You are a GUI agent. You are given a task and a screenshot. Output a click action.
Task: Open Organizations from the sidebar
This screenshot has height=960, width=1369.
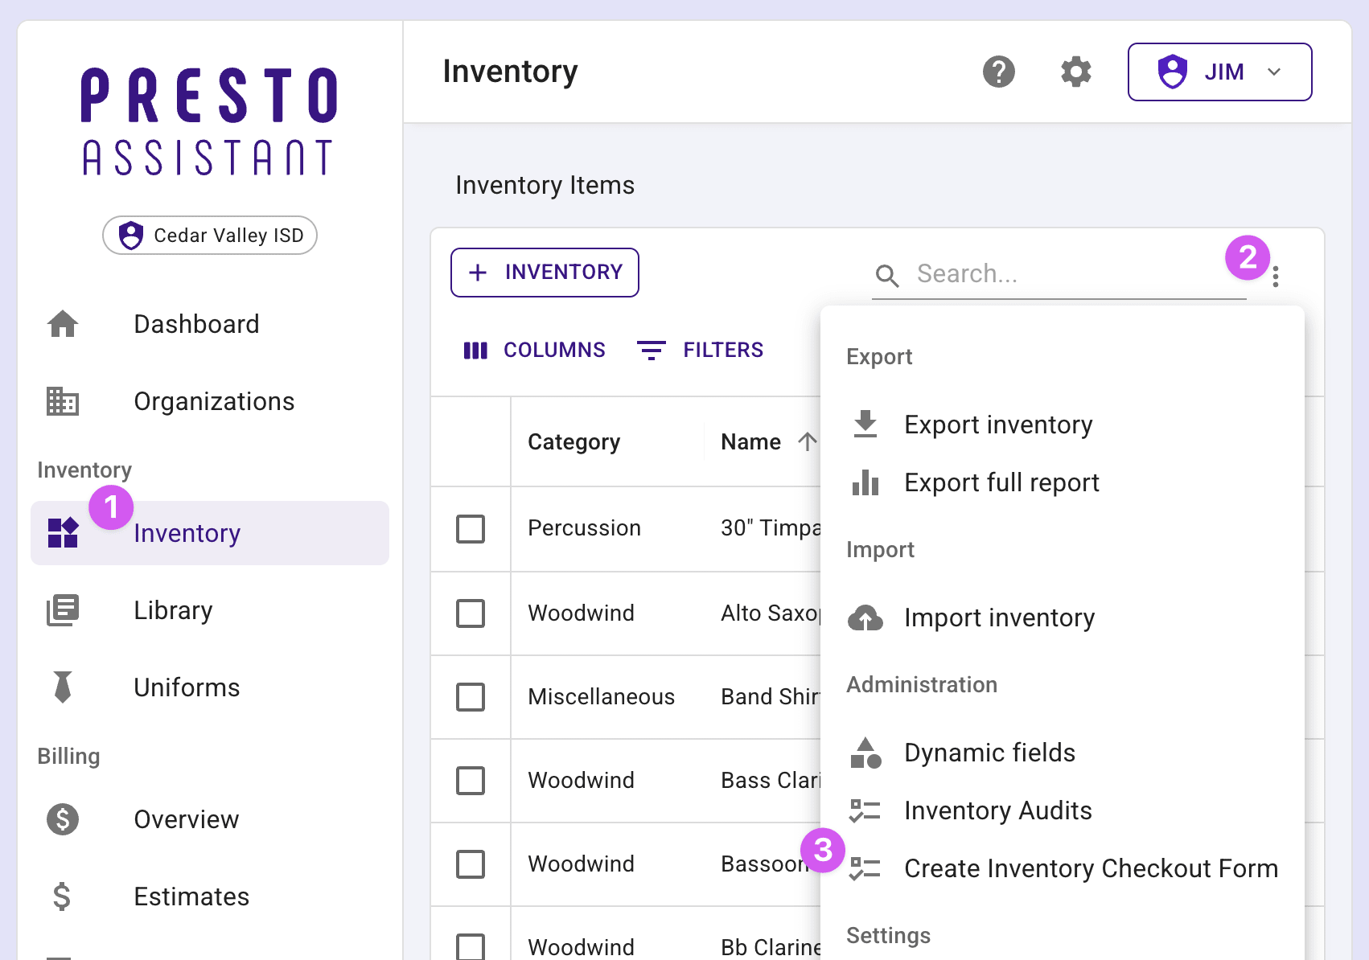(210, 401)
